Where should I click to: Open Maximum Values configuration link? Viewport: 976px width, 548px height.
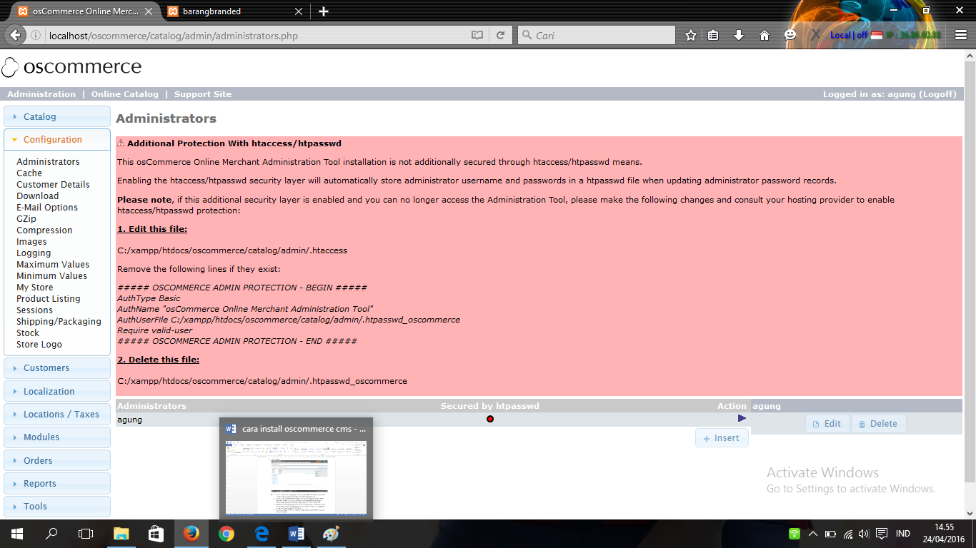point(53,264)
